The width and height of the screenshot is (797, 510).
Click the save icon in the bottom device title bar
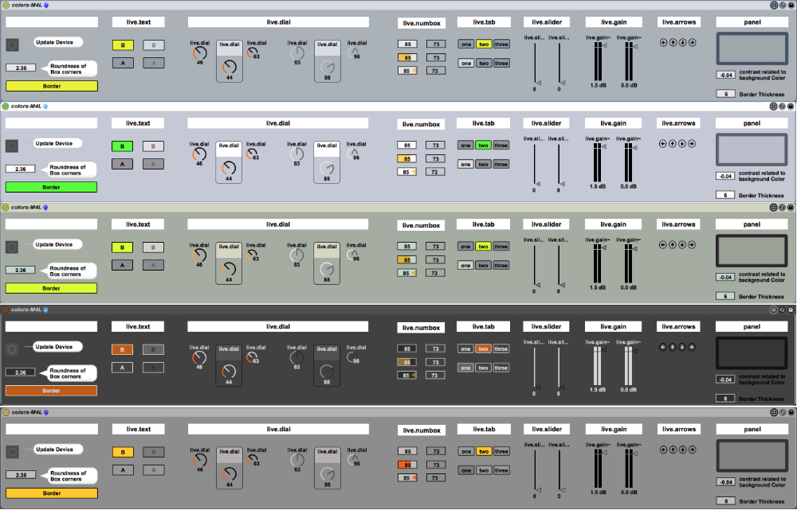(x=791, y=413)
